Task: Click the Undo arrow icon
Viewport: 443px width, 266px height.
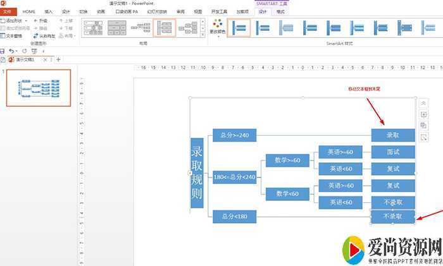Action: coord(11,51)
